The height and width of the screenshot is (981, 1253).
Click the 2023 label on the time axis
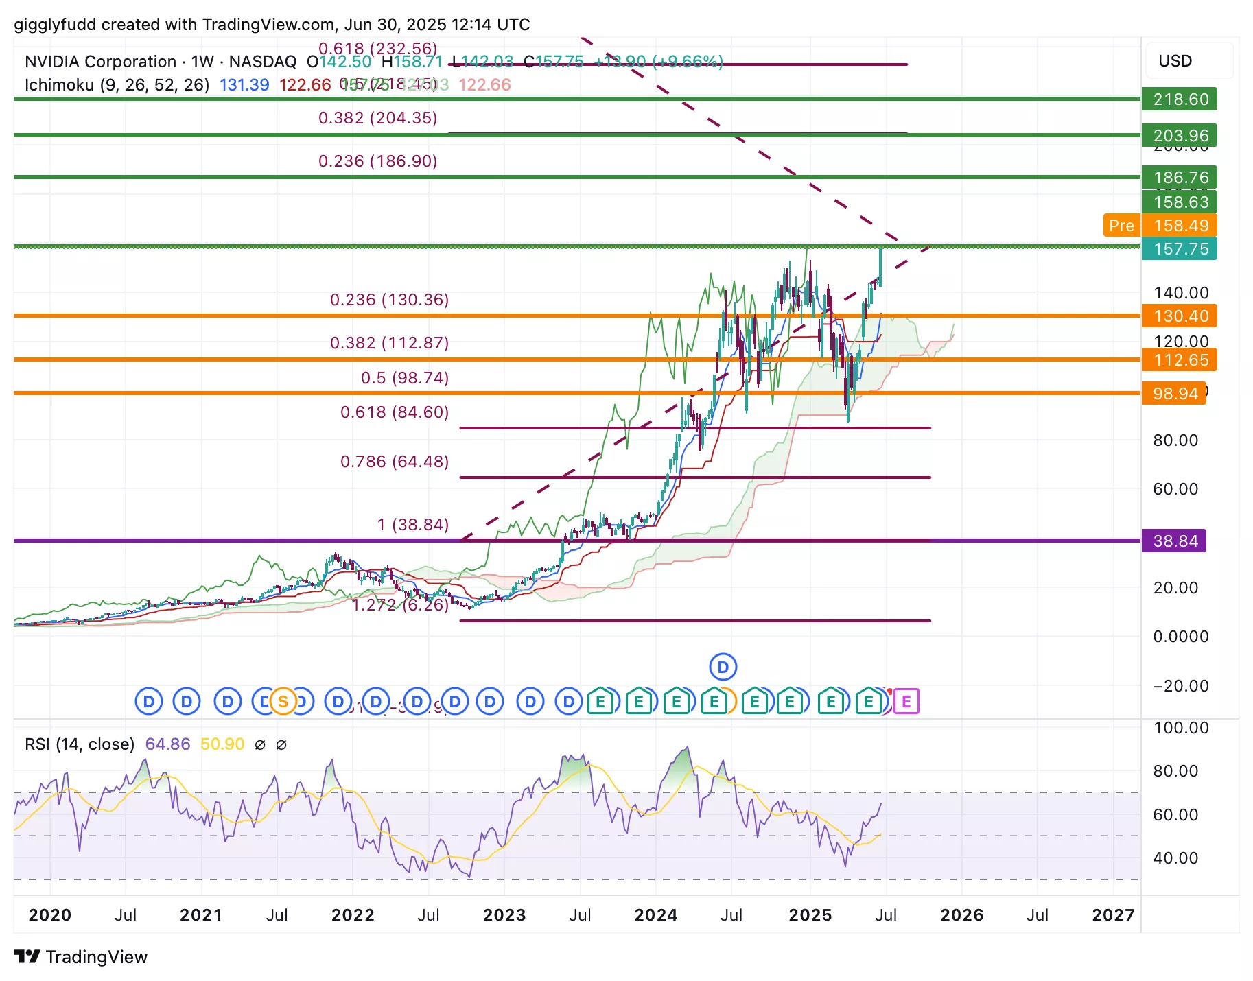pos(504,915)
